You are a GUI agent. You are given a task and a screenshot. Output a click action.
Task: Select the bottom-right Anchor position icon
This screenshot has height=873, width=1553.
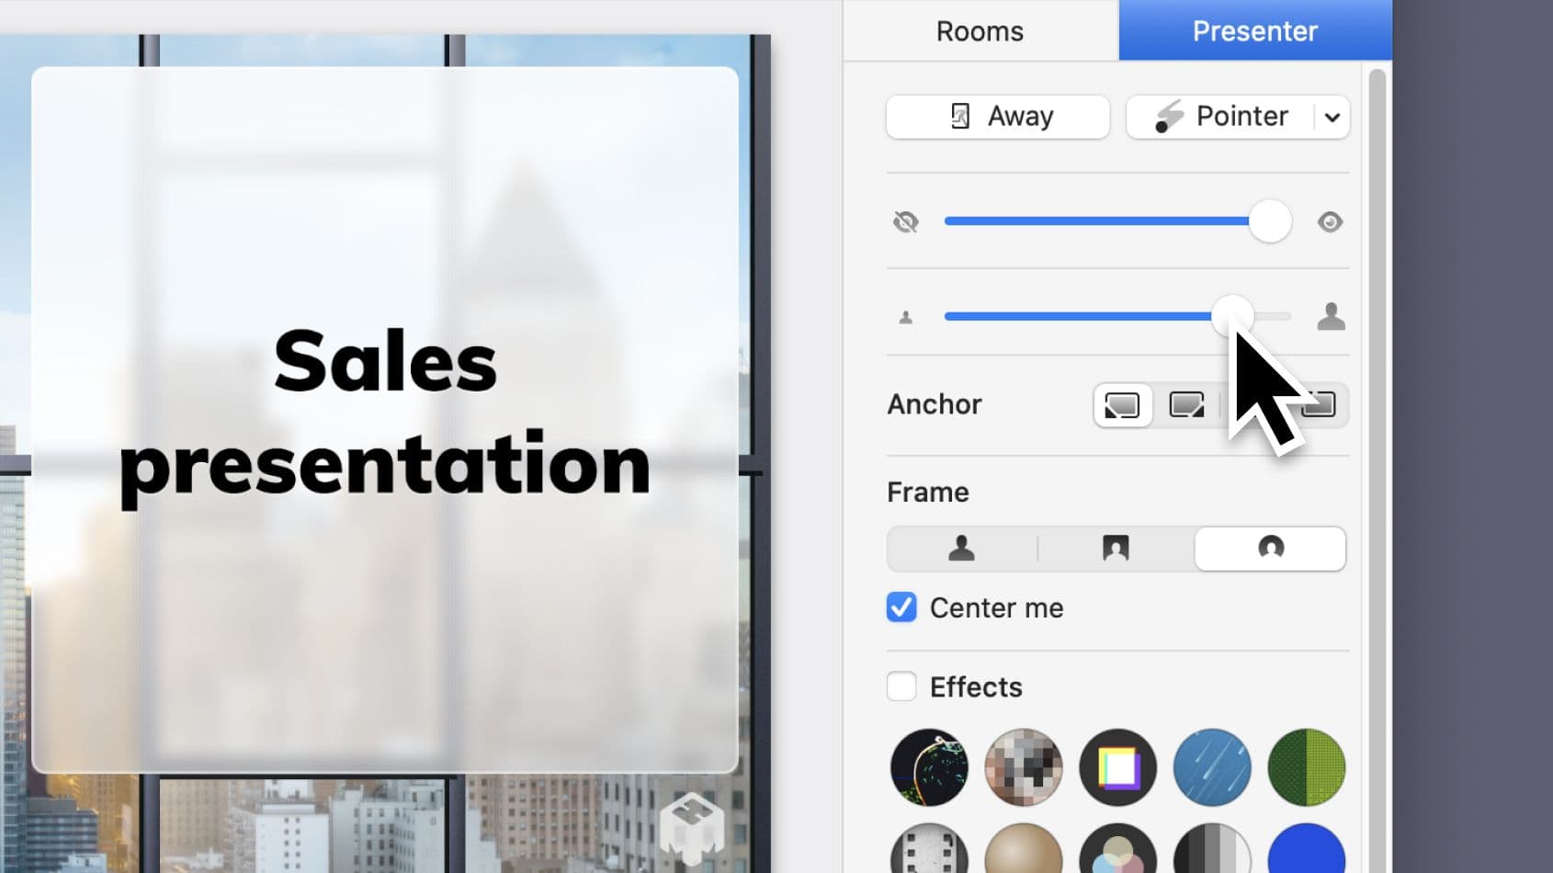pos(1186,405)
